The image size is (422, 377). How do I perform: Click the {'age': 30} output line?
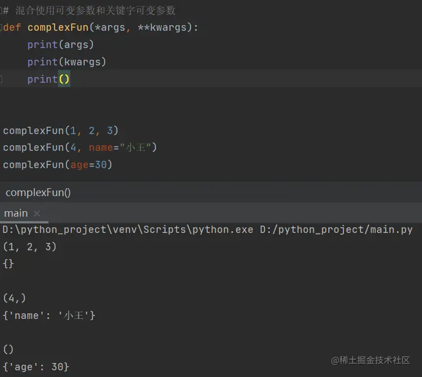point(36,367)
